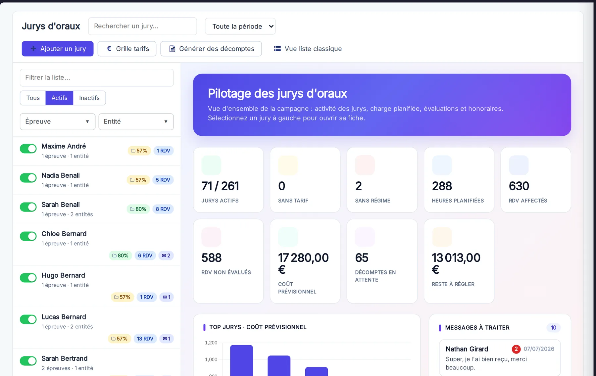This screenshot has height=376, width=596.
Task: Toggle Maxime André's active switch
Action: click(x=28, y=149)
